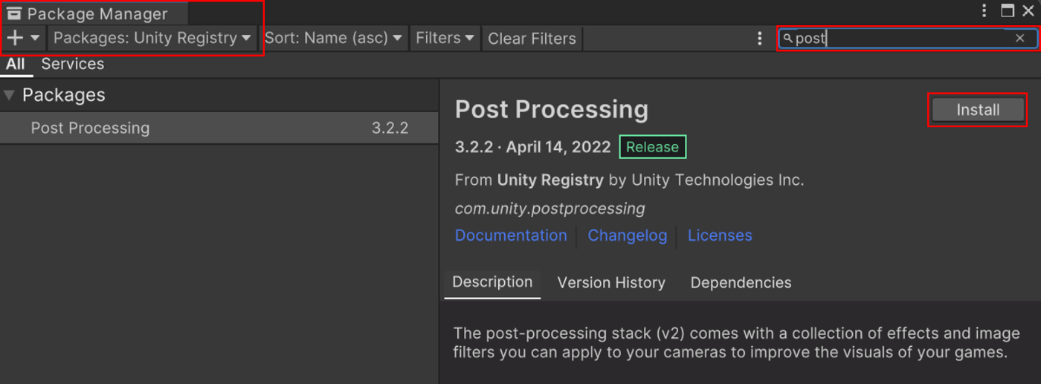Select the Description tab
The width and height of the screenshot is (1041, 384).
tap(492, 283)
